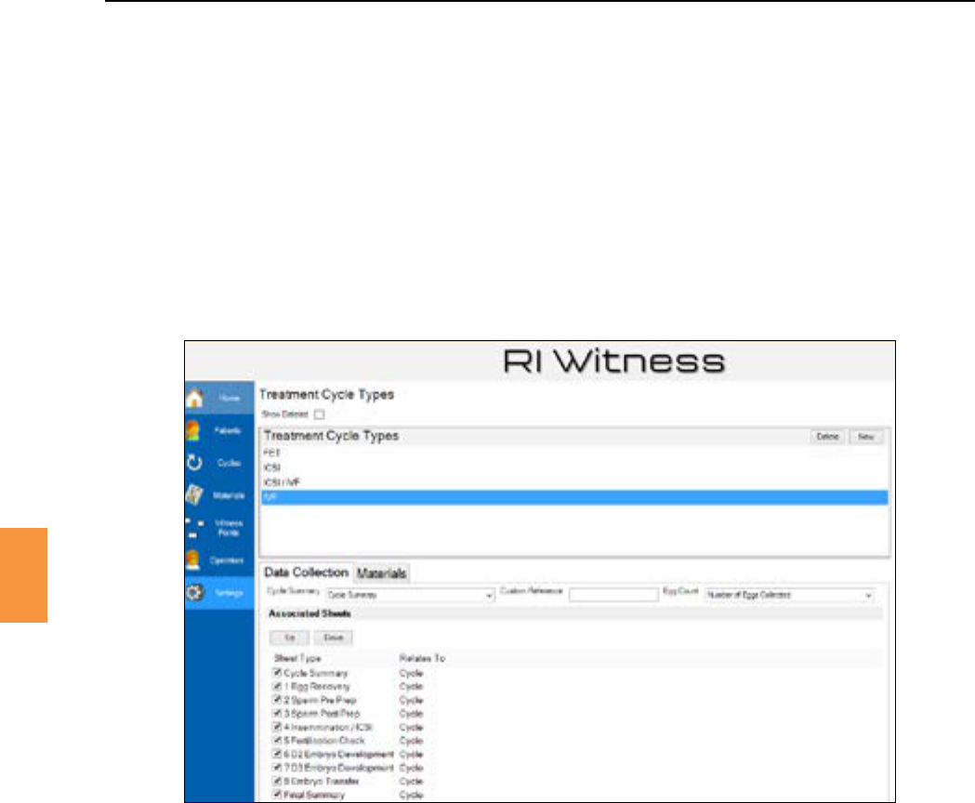Click the Delete button
The width and height of the screenshot is (975, 803).
click(827, 437)
